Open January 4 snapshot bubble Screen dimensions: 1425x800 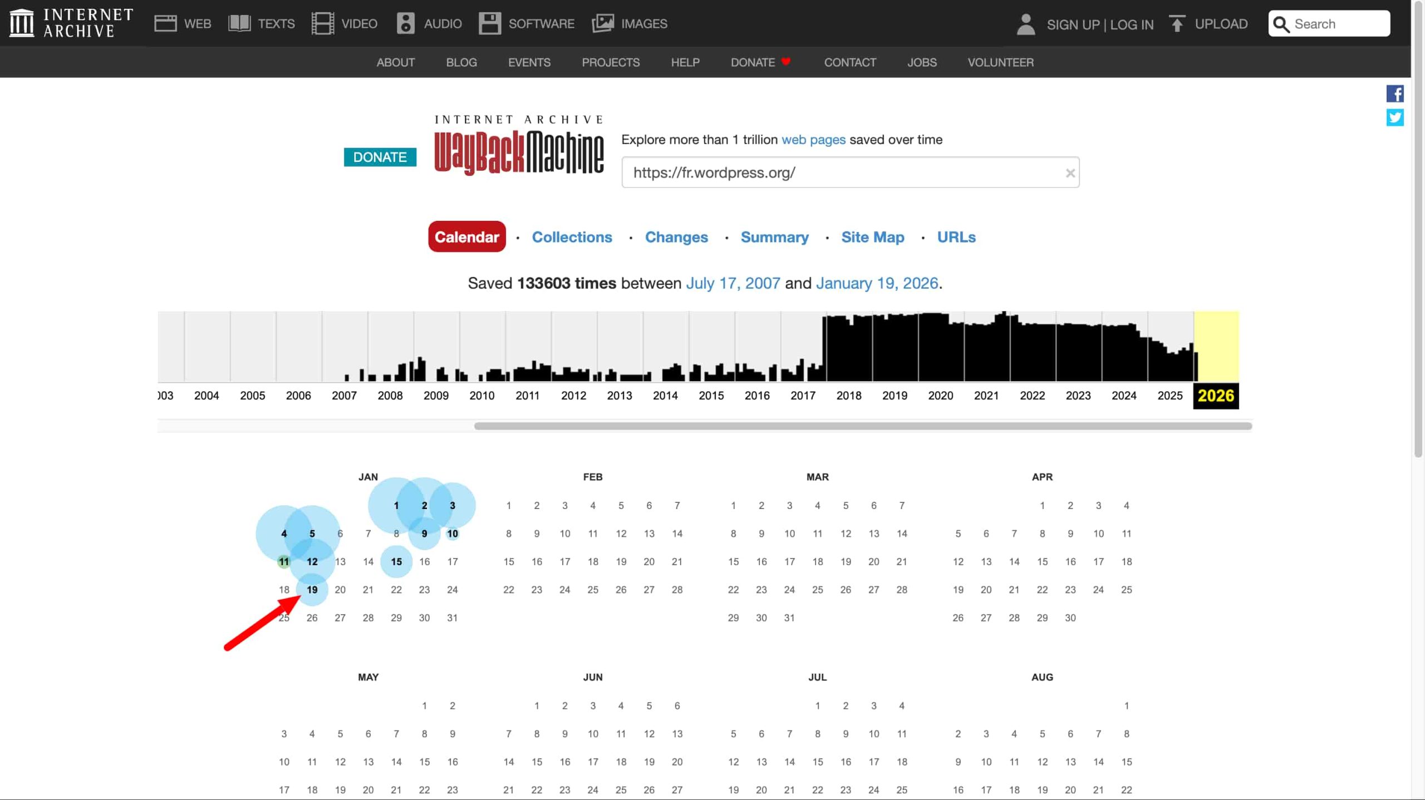pos(284,534)
